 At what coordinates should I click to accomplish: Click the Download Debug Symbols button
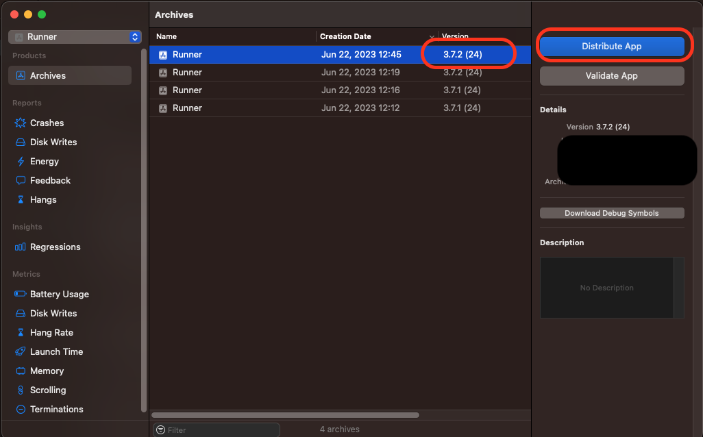[612, 213]
